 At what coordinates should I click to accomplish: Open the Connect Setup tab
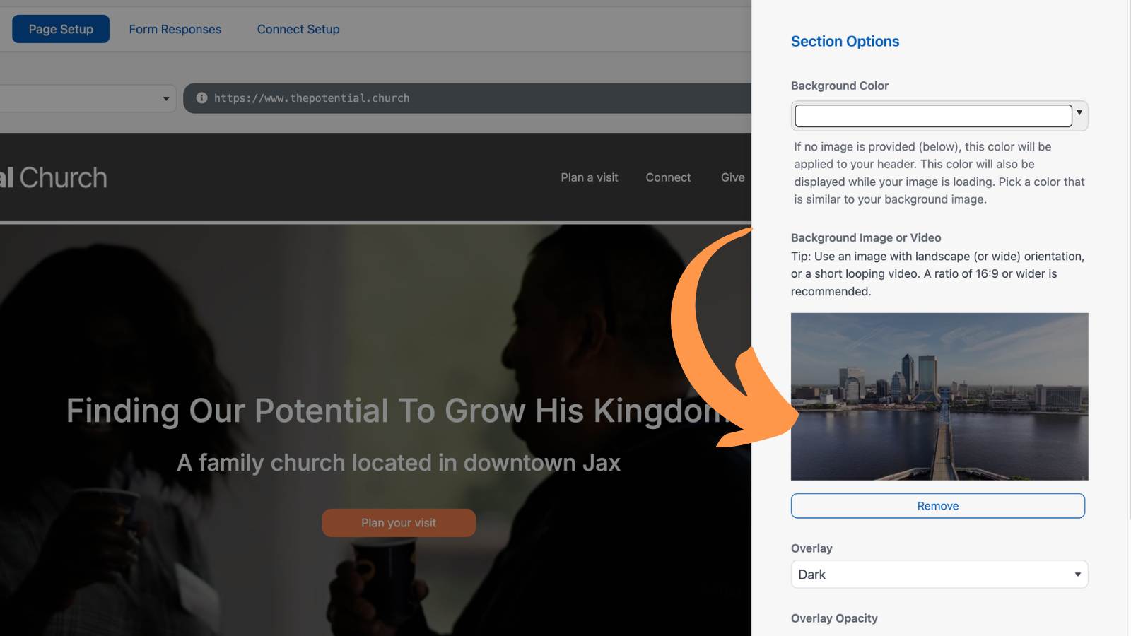pyautogui.click(x=298, y=29)
